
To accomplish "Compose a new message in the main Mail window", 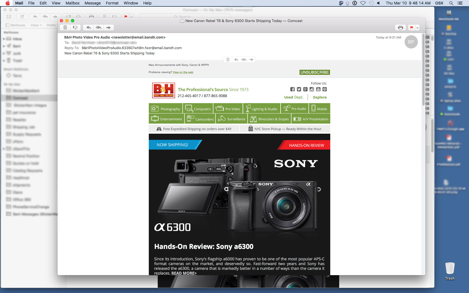I will point(22,17).
